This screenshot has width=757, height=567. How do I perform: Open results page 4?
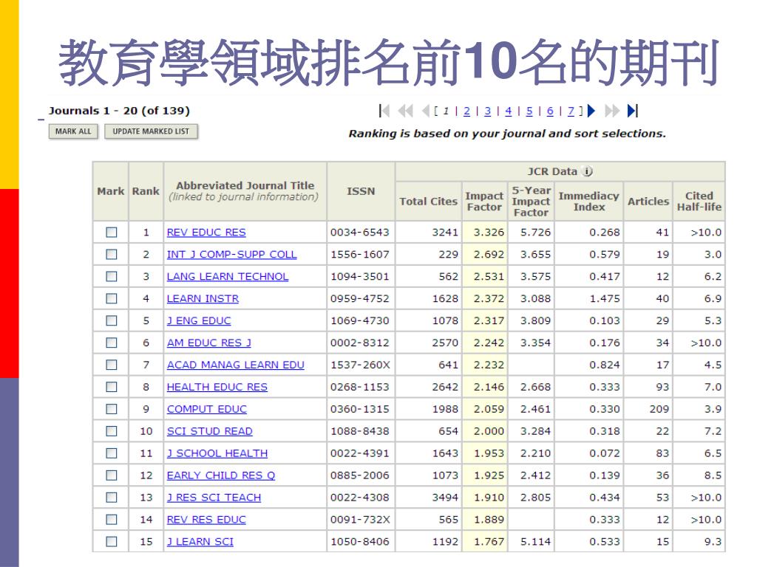pyautogui.click(x=509, y=111)
